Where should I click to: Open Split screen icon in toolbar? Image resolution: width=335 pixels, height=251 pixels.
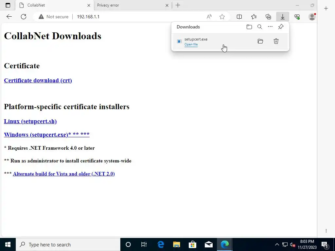pyautogui.click(x=239, y=17)
